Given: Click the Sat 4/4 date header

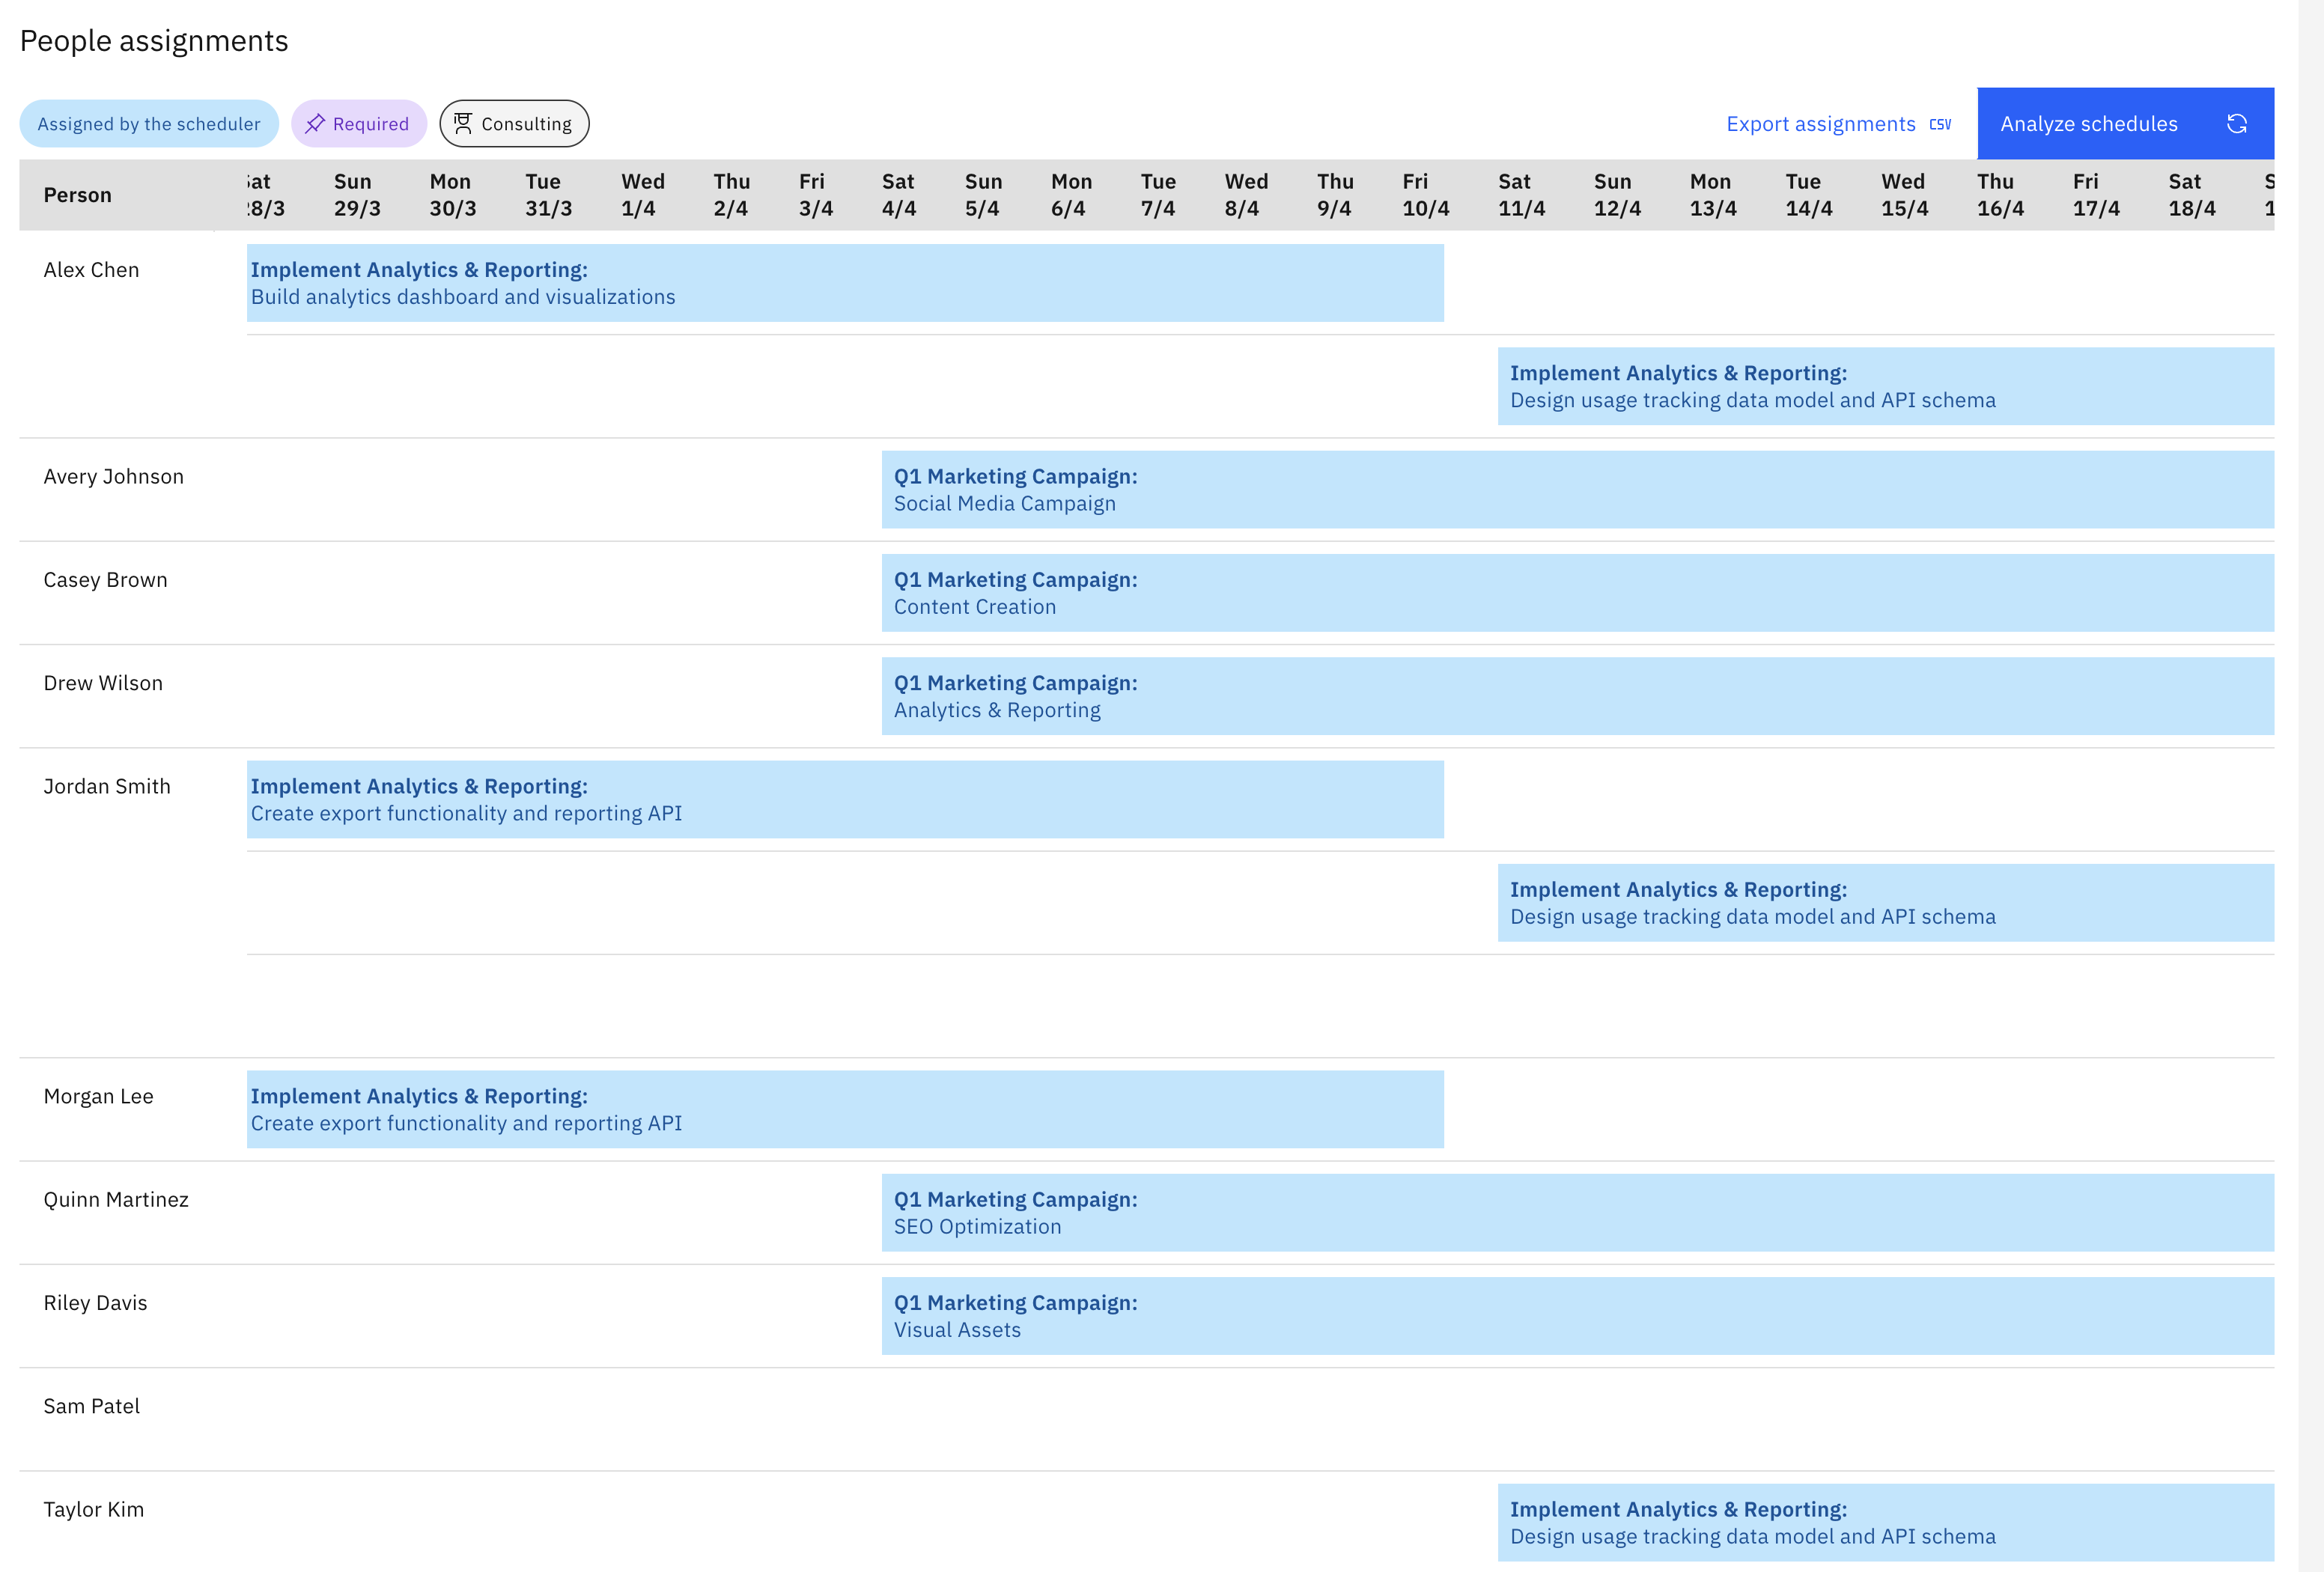Looking at the screenshot, I should (x=898, y=195).
